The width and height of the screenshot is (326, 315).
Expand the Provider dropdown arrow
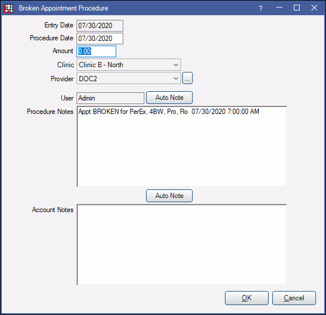[176, 78]
